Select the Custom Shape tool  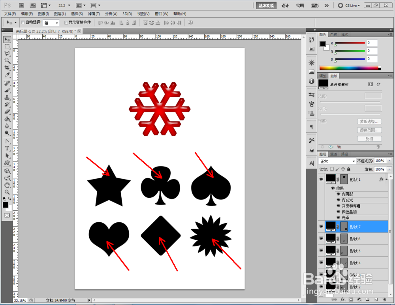[7, 163]
